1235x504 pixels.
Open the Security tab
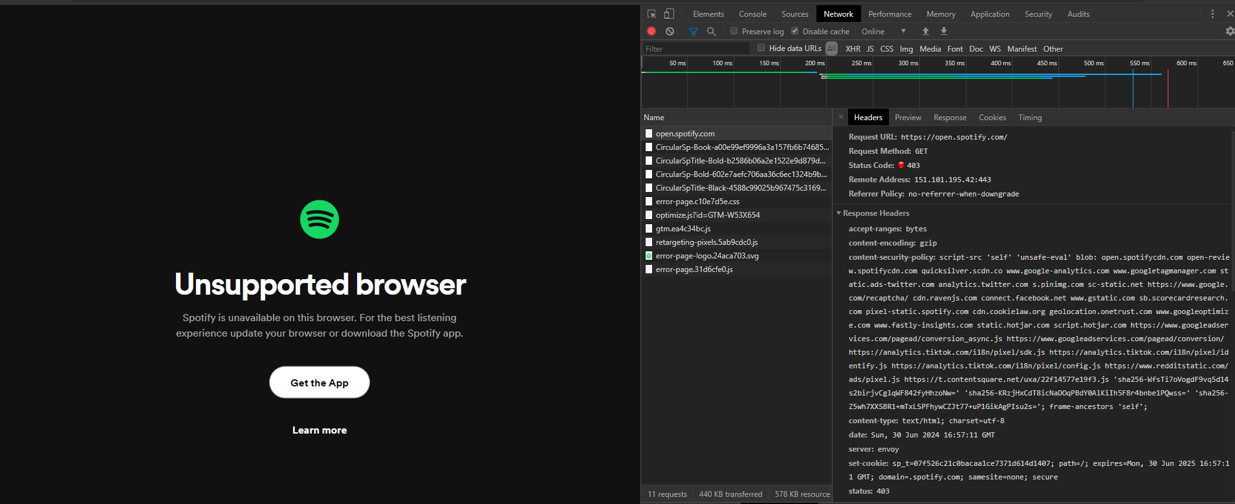[1038, 14]
